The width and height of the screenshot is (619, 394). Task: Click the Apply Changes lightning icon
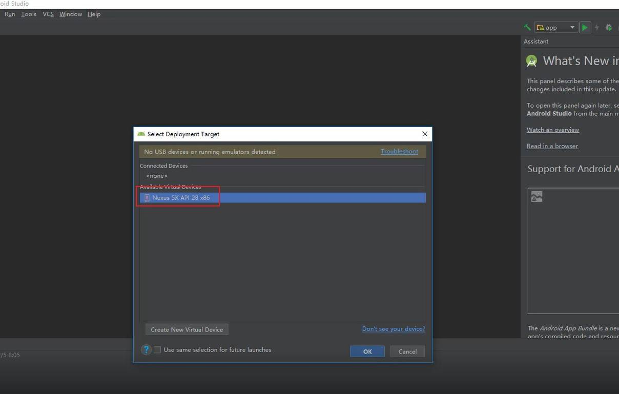(596, 28)
